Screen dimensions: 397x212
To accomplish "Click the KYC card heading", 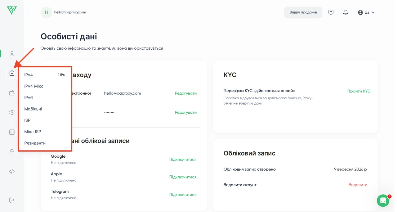I will [x=230, y=75].
